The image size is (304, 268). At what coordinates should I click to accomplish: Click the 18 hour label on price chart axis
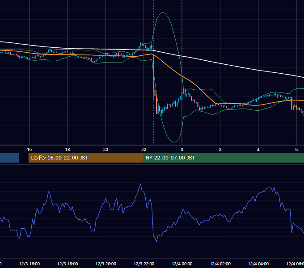(x=68, y=150)
